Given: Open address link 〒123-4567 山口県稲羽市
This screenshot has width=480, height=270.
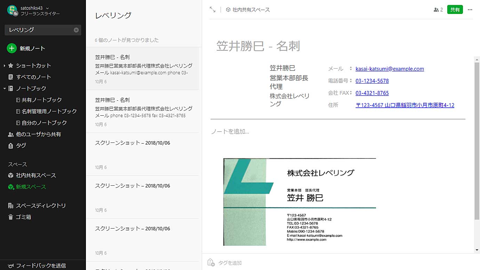Looking at the screenshot, I should coord(405,105).
